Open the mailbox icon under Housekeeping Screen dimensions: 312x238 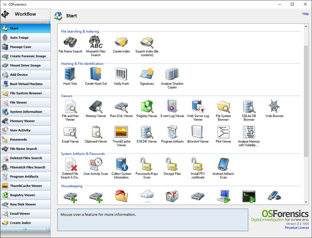[x=172, y=196]
